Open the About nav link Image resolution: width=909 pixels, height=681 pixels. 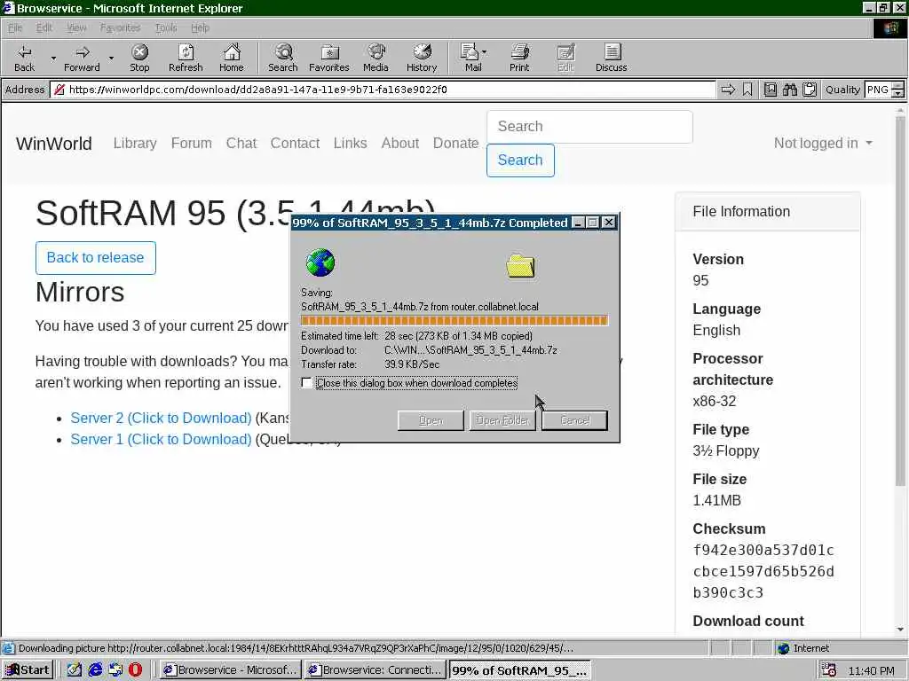point(400,143)
